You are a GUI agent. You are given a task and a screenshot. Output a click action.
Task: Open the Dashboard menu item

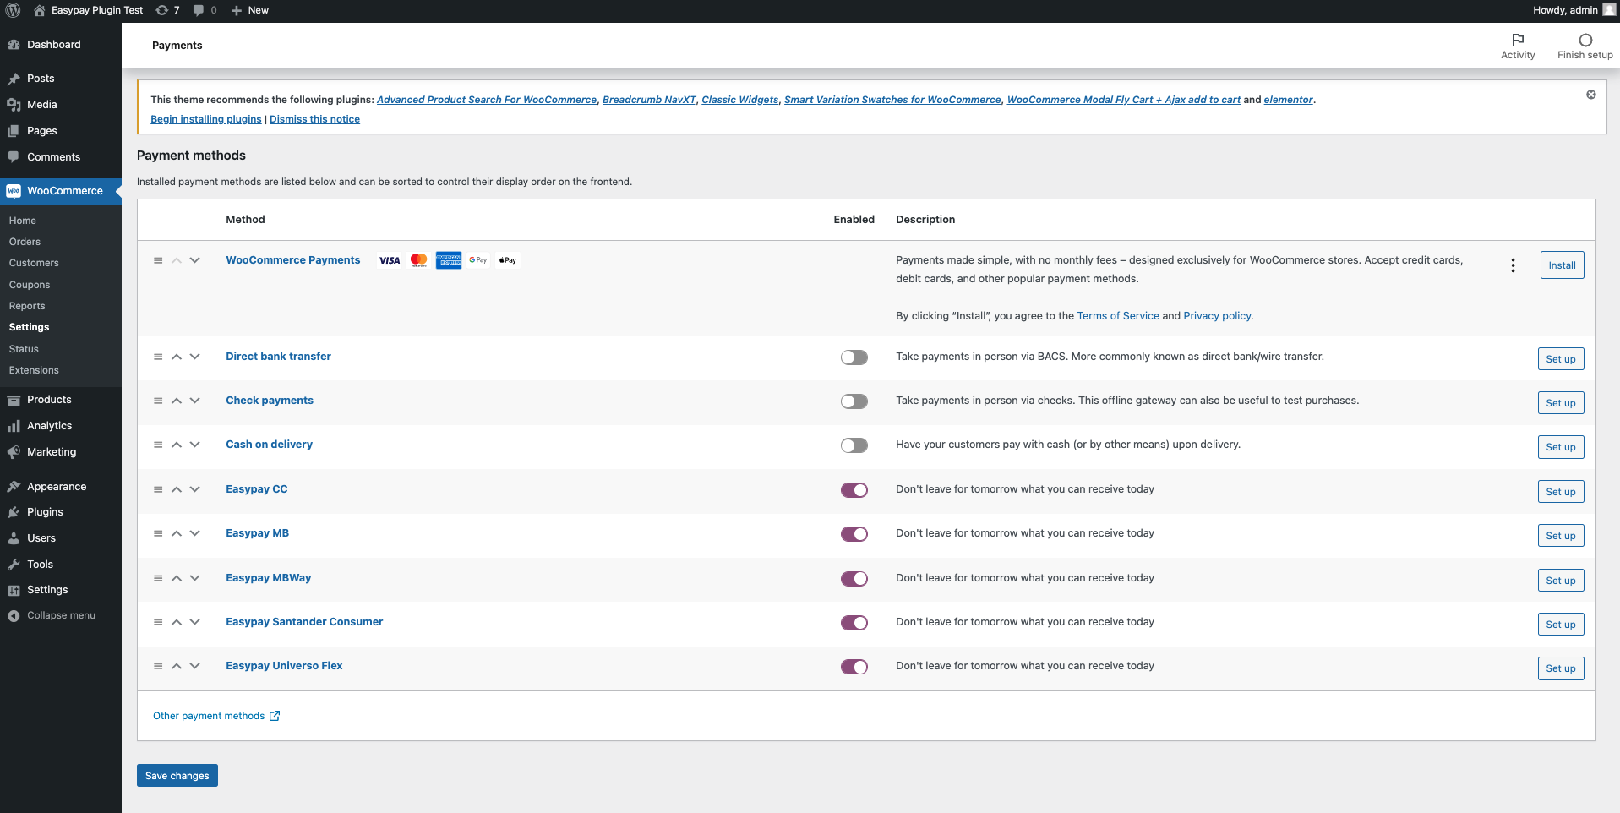pyautogui.click(x=61, y=45)
